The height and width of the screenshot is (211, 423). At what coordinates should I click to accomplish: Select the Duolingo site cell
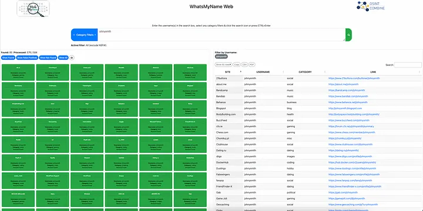click(x=229, y=168)
